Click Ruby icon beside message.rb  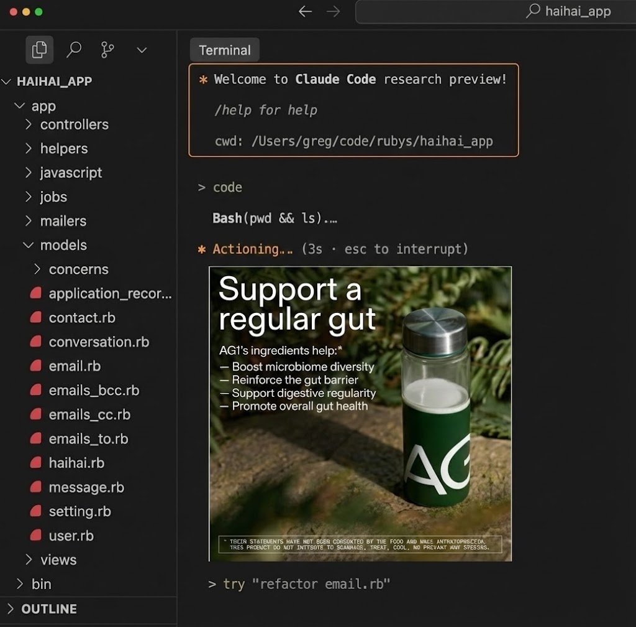(35, 487)
